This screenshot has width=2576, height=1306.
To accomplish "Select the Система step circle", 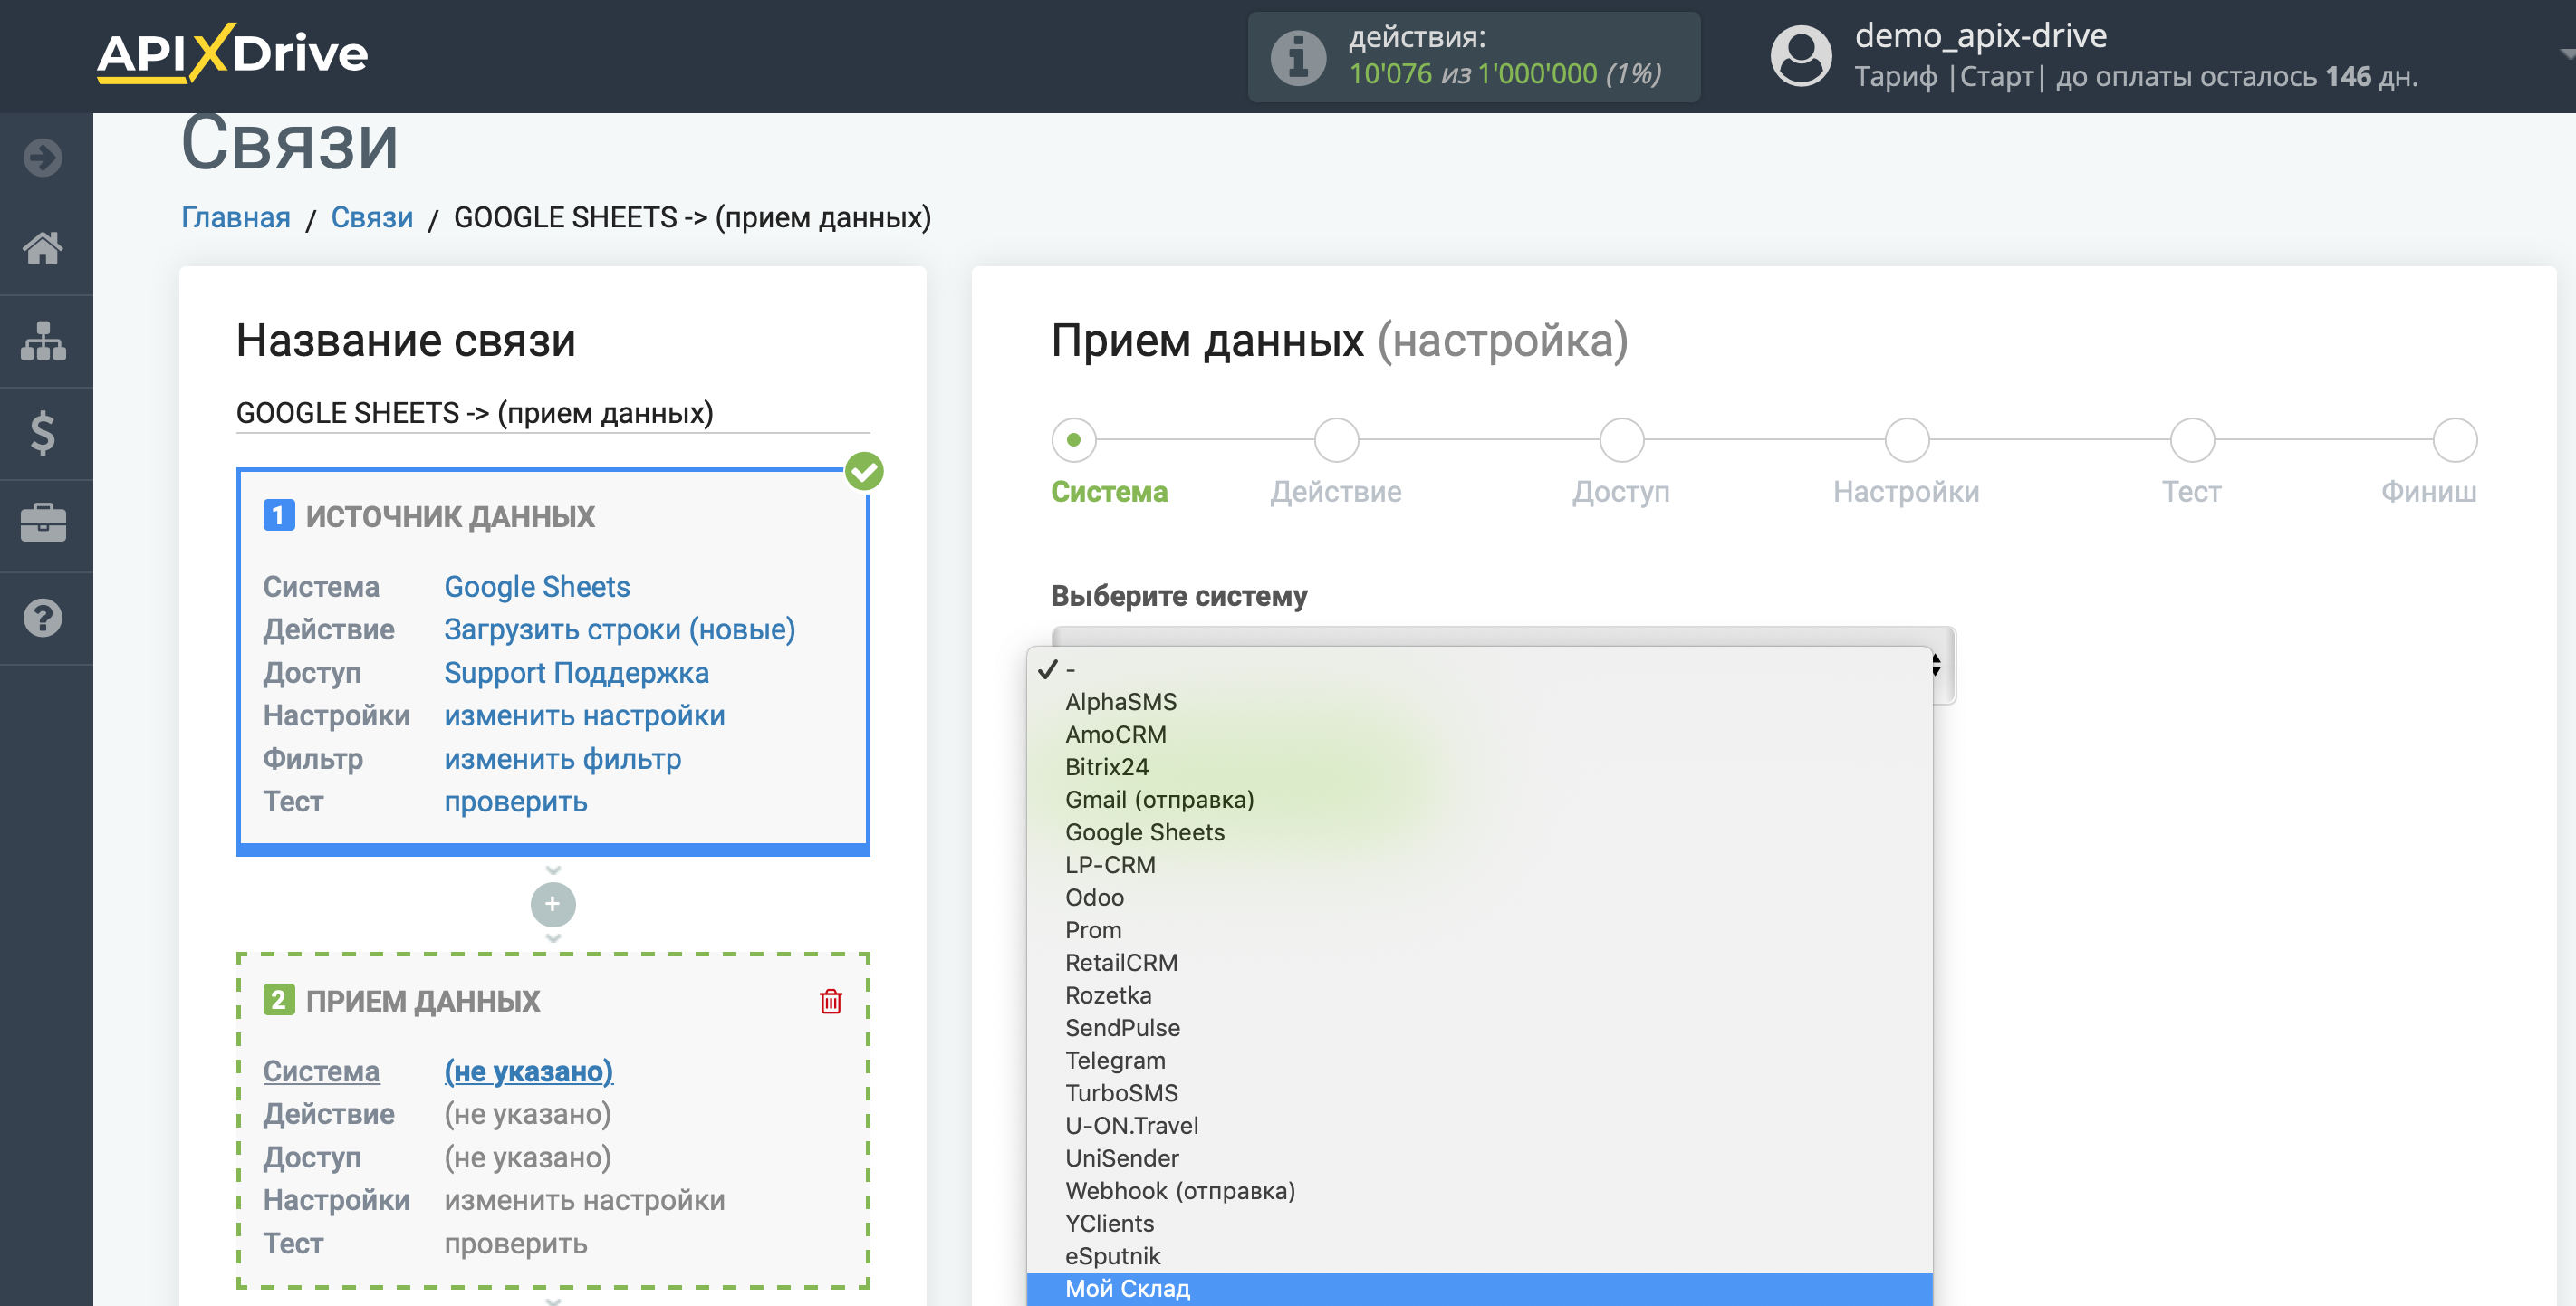I will [1074, 440].
